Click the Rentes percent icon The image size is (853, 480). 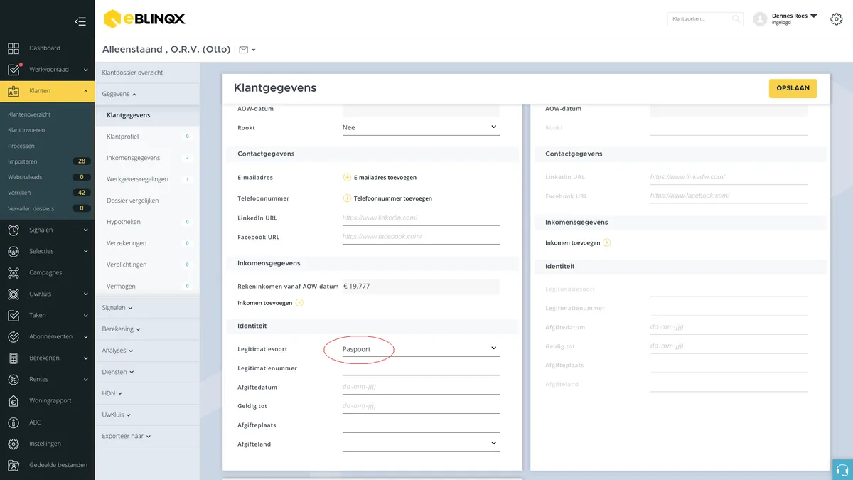click(x=14, y=379)
